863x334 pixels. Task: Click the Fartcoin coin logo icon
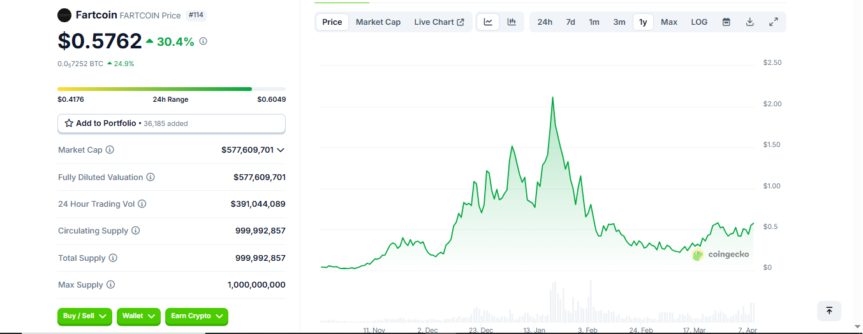64,15
